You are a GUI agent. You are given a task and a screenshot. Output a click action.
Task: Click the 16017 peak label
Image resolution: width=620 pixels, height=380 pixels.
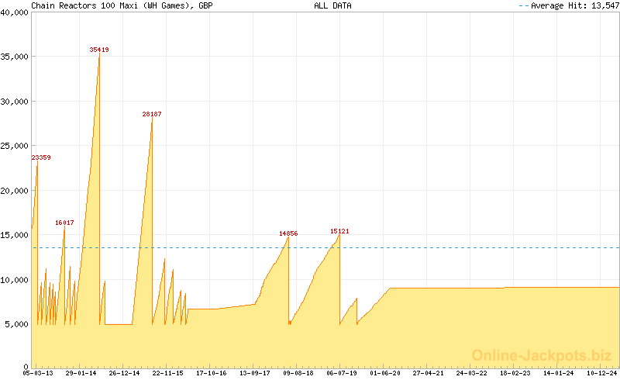coord(64,223)
